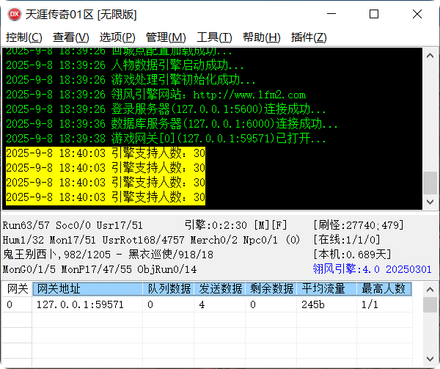Click the 剩余数据 column header
This screenshot has width=440, height=369.
point(271,289)
